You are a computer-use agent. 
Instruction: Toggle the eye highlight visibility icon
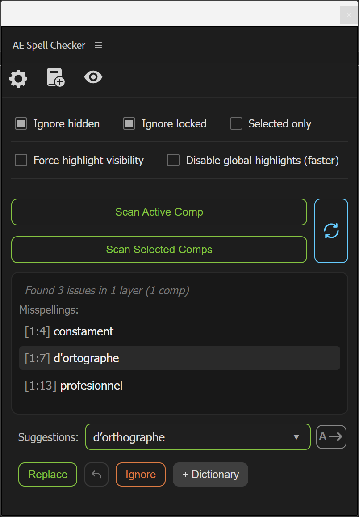[x=93, y=77]
